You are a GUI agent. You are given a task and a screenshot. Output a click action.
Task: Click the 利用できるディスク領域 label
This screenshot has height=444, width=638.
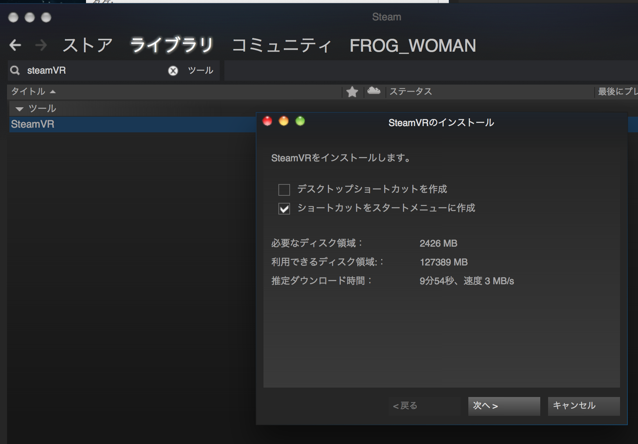pos(328,262)
